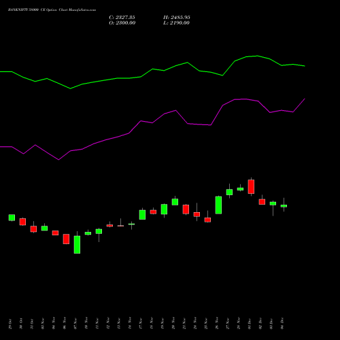
Task: Click the tall green candle above 26 Nov
Action: coord(218,205)
